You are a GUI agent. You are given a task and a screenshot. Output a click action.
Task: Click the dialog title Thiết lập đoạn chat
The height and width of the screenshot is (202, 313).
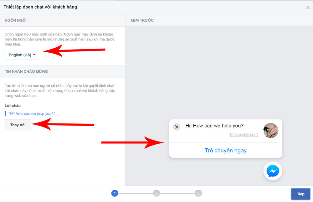[x=40, y=7]
